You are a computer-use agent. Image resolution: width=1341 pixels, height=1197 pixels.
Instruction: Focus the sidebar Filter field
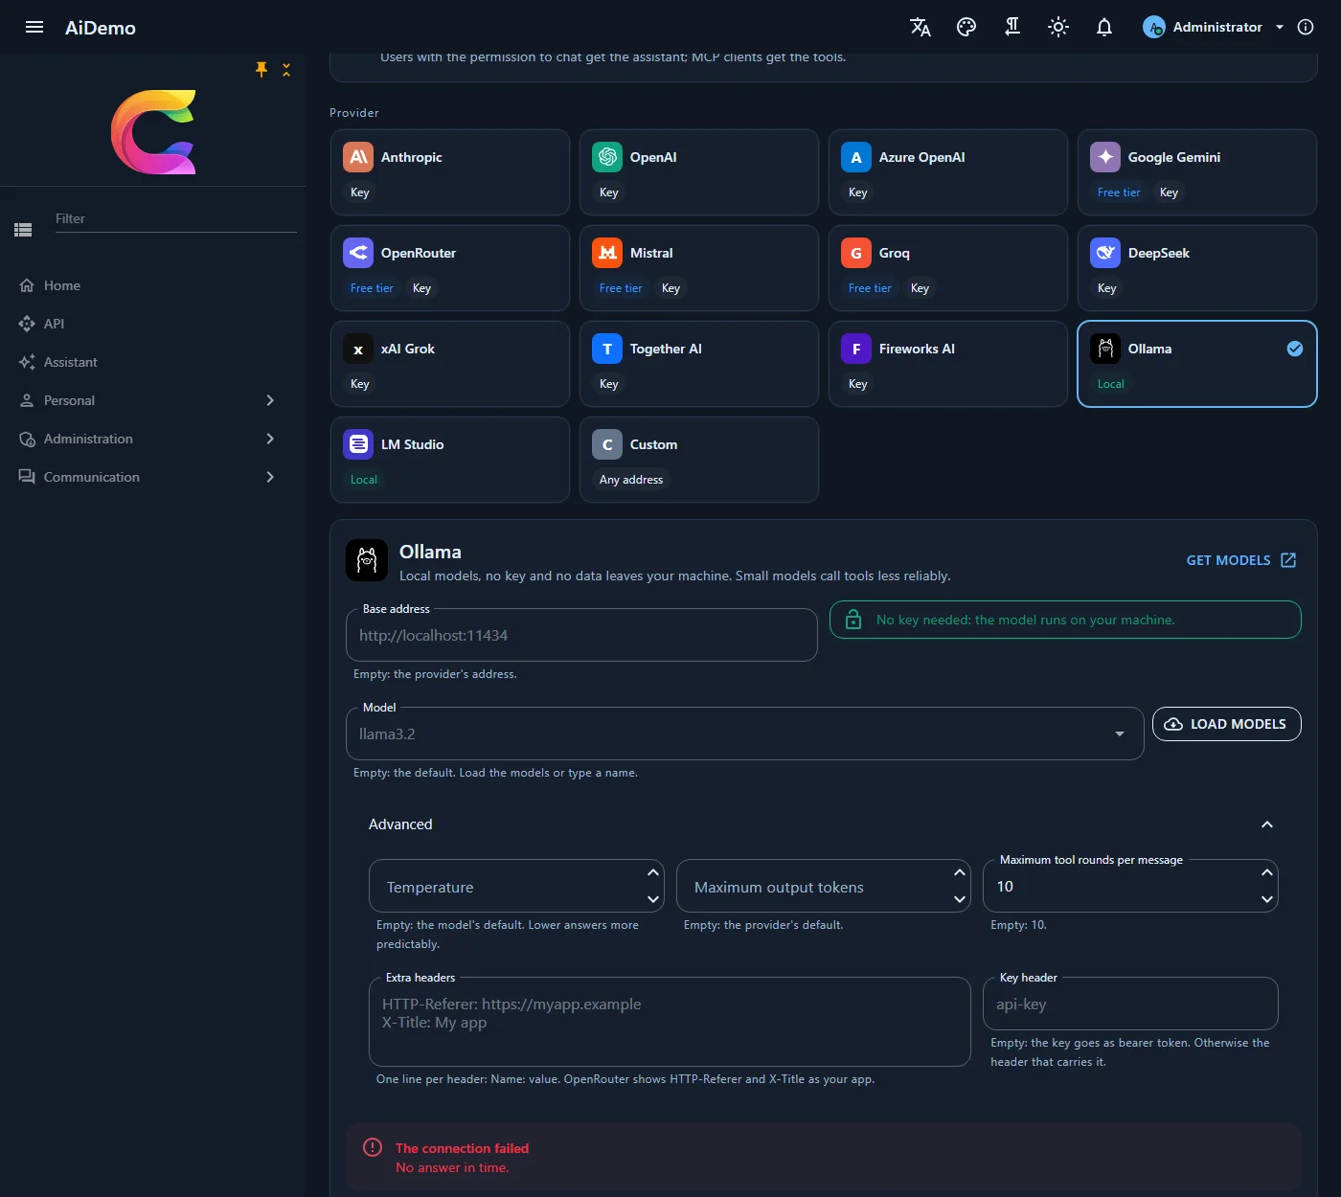pos(175,218)
